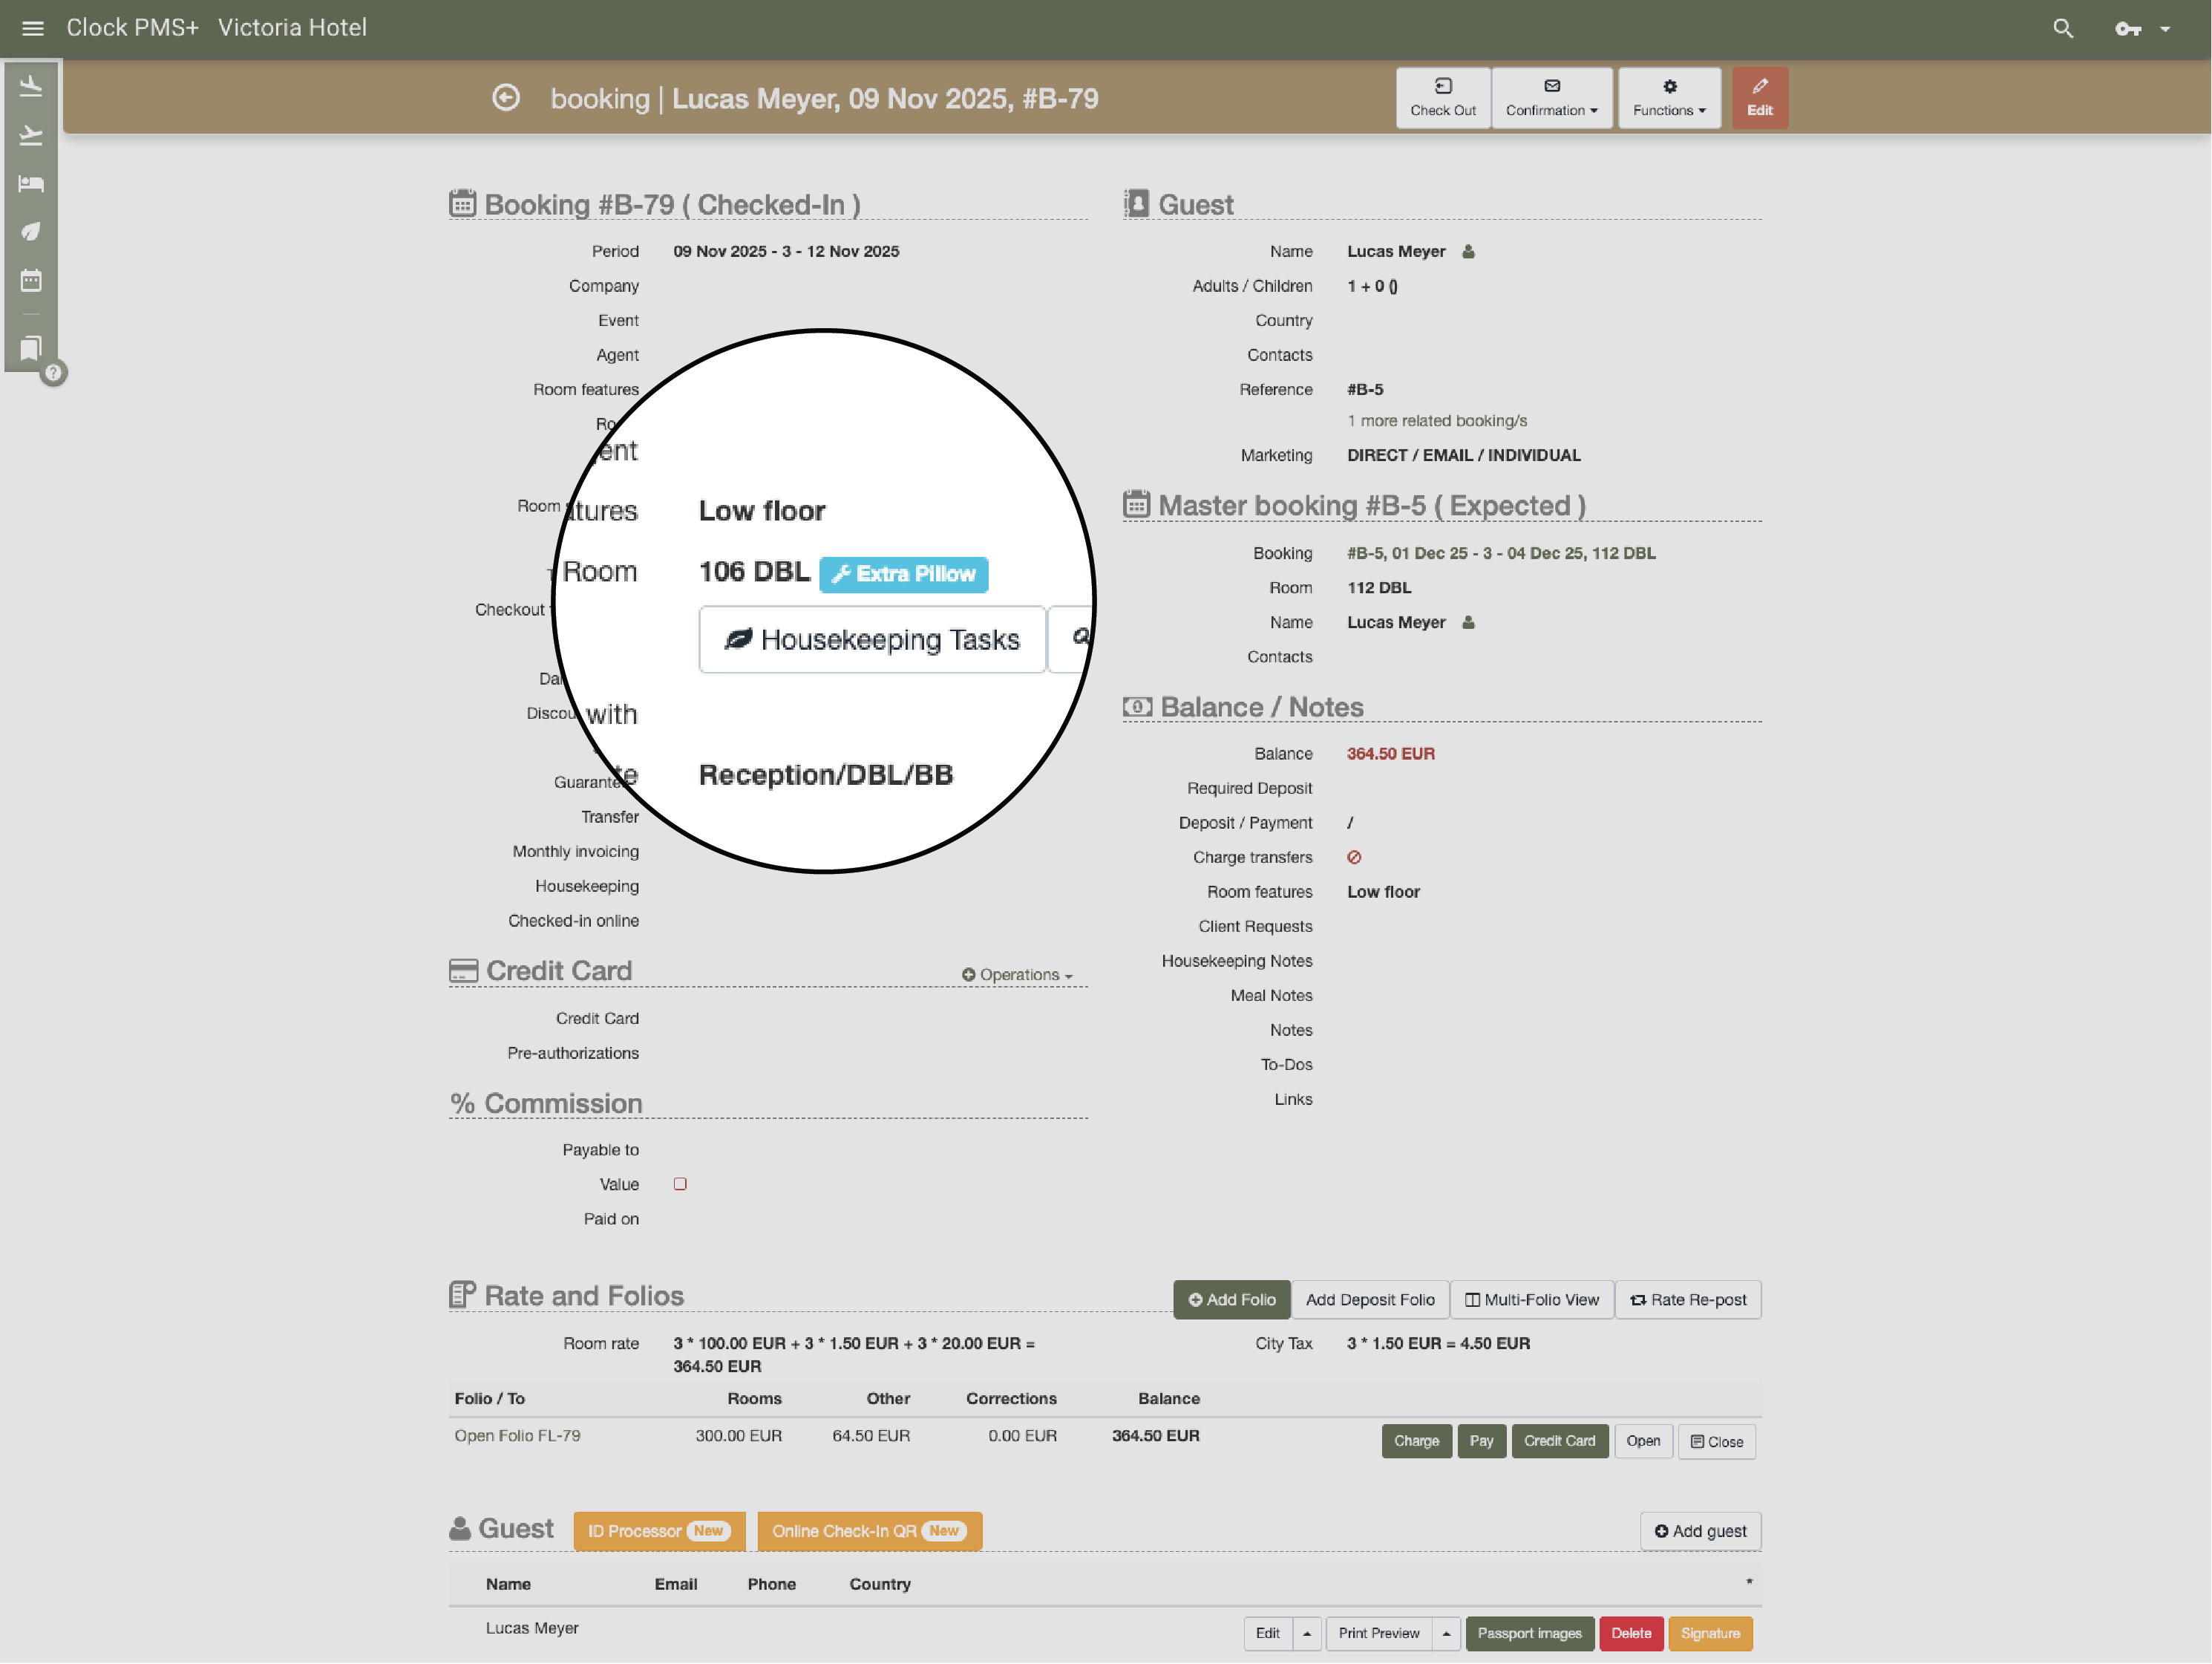Screen dimensions: 2212x1664
Task: Open the arrivals (plane landing) sidebar icon
Action: [31, 87]
